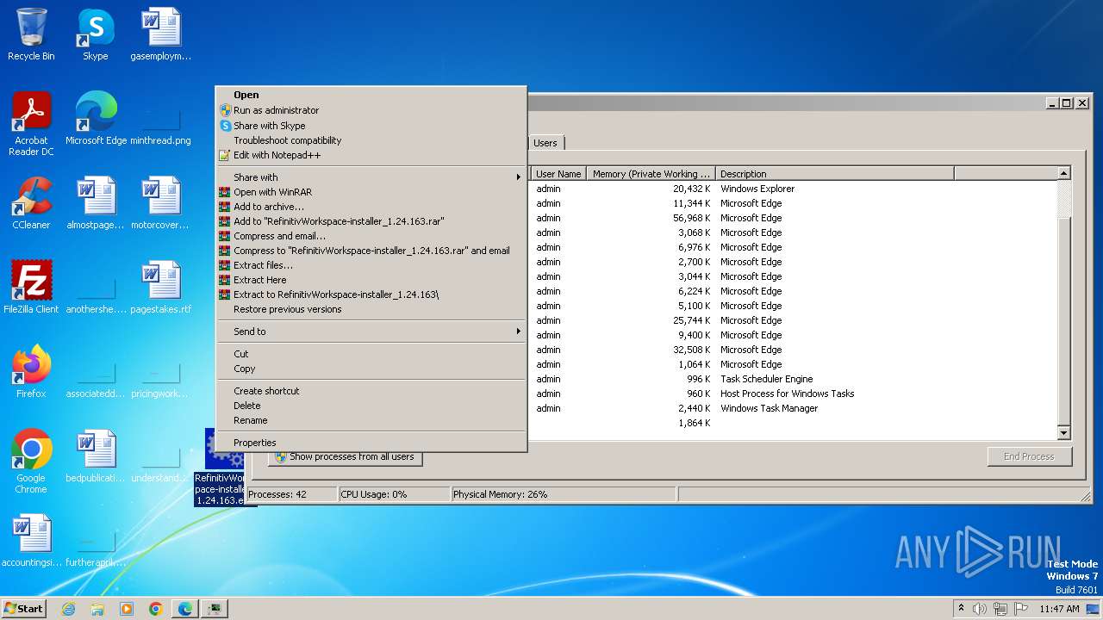Viewport: 1103px width, 620px height.
Task: Open File Explorer taskbar icon
Action: 97,609
